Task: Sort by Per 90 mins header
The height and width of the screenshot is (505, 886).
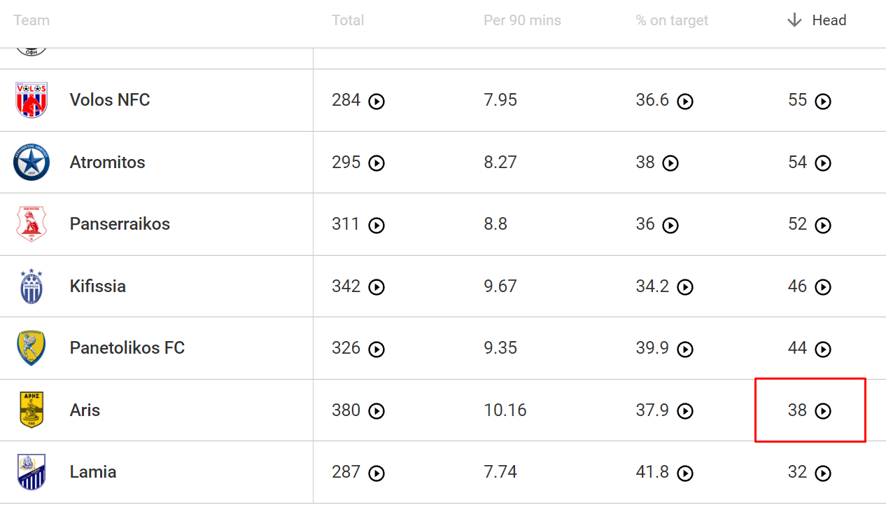Action: [522, 20]
